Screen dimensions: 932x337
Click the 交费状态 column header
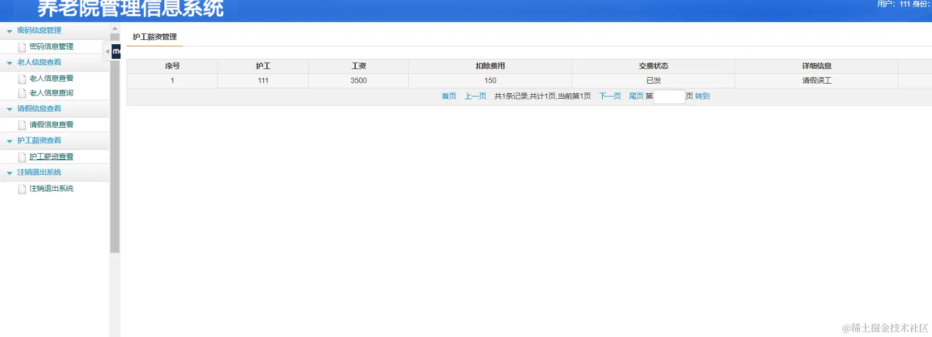(x=654, y=66)
